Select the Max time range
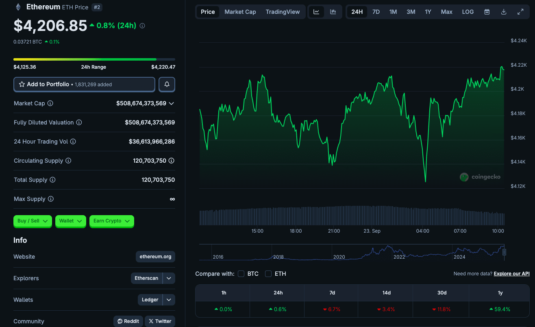The height and width of the screenshot is (327, 535). (x=447, y=12)
